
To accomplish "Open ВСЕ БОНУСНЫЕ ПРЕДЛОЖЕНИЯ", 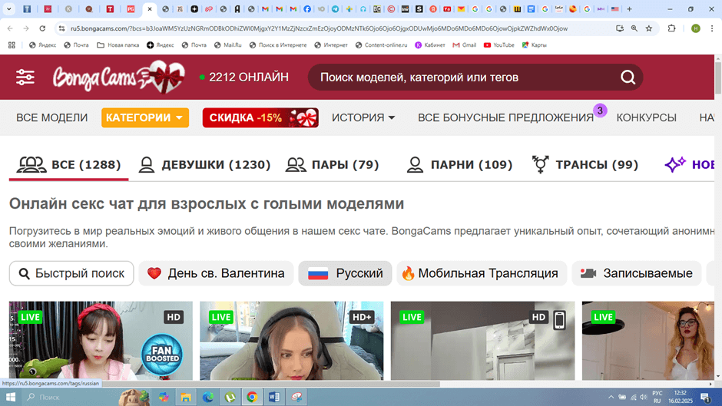I will click(x=505, y=118).
